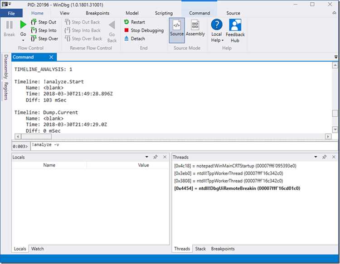Switch to the View ribbon tab
The width and height of the screenshot is (340, 264).
tap(65, 13)
